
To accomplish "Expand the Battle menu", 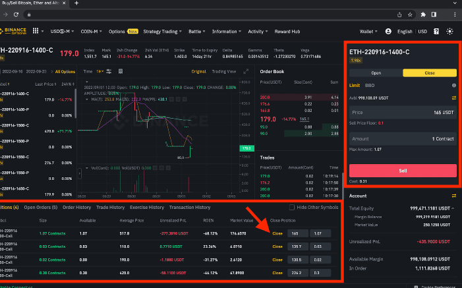I will (x=197, y=31).
